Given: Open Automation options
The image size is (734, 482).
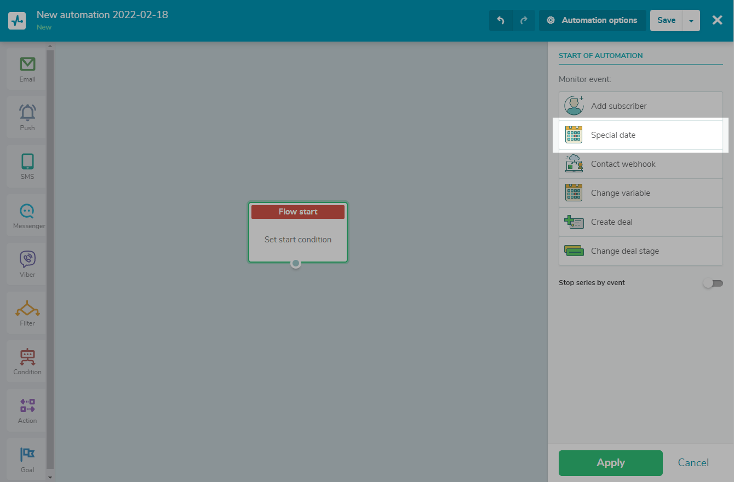Looking at the screenshot, I should pos(593,20).
